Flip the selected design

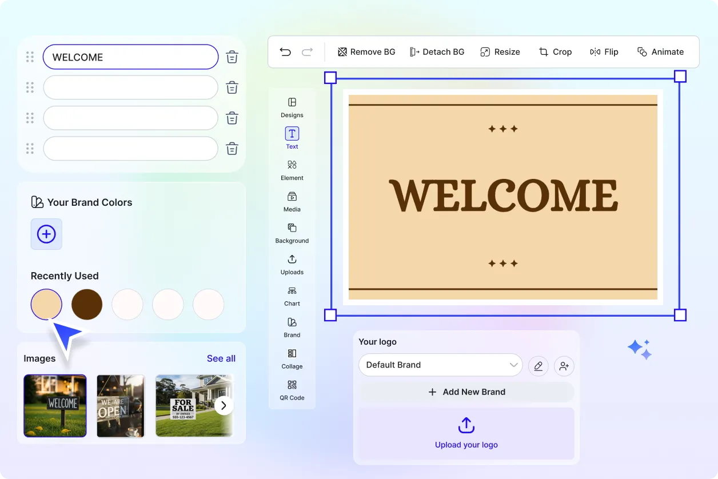pyautogui.click(x=604, y=51)
